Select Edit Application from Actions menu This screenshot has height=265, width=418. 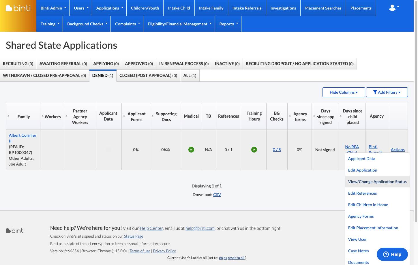(377, 170)
